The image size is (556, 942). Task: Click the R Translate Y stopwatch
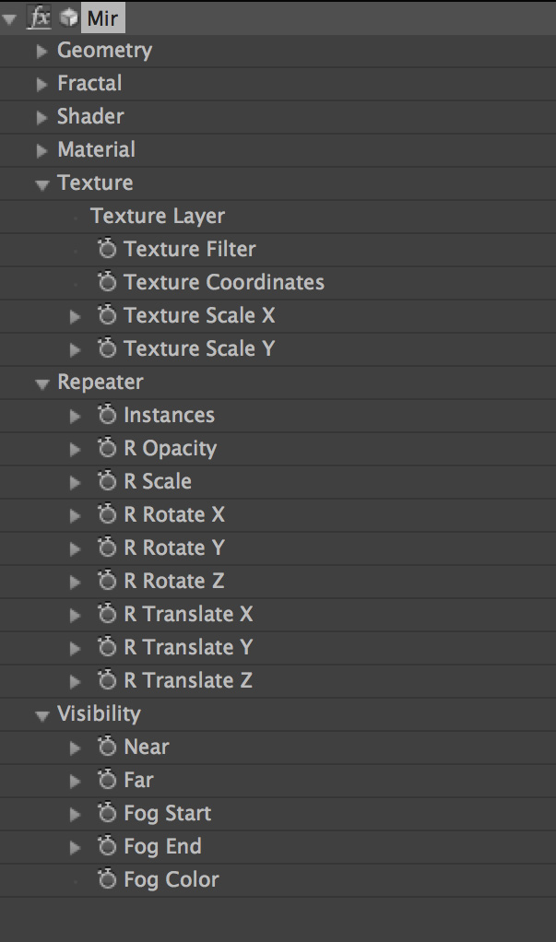pos(107,646)
